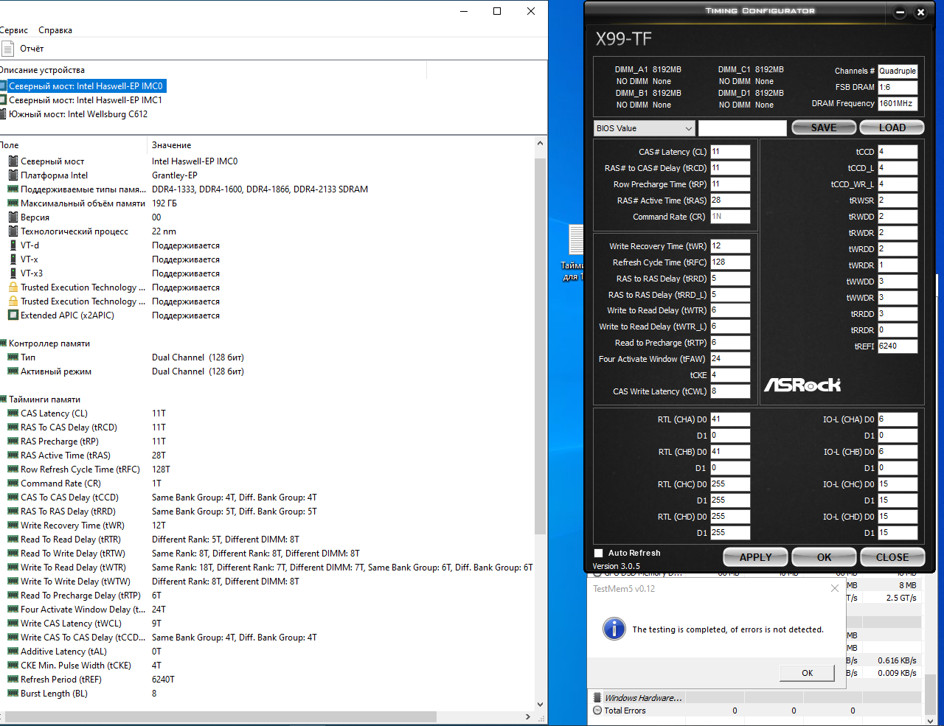Click the CAS# Latency (CL) value field
Viewport: 944px width, 726px height.
tap(730, 152)
